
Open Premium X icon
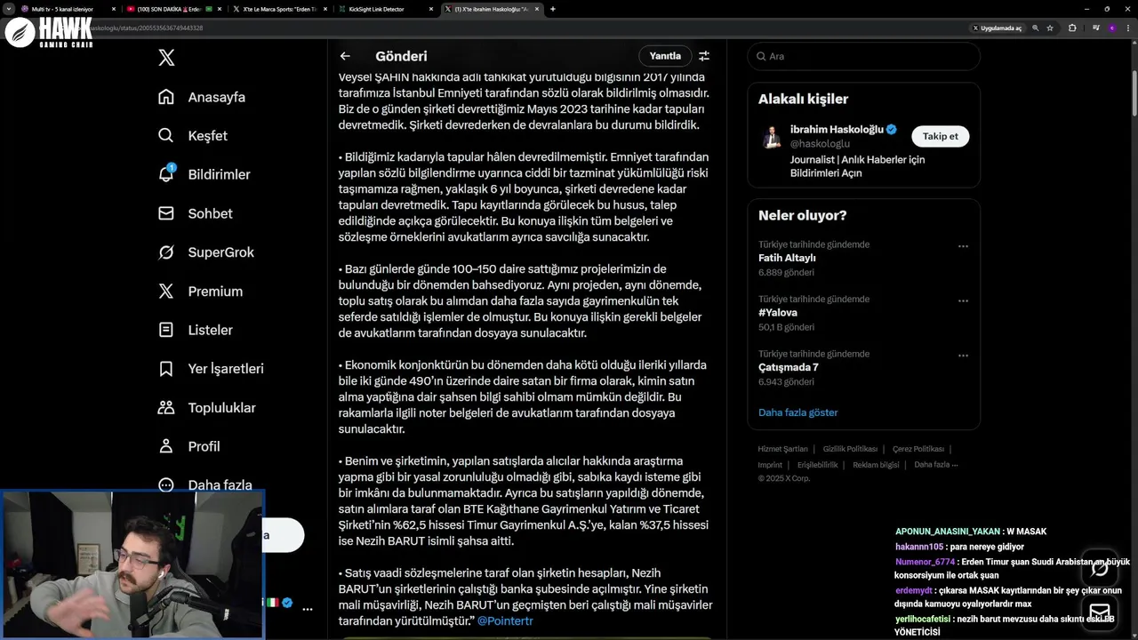click(166, 292)
